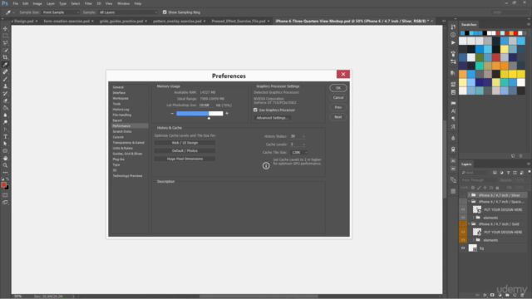The height and width of the screenshot is (299, 532).
Task: Select the Hand tool
Action: (5, 158)
